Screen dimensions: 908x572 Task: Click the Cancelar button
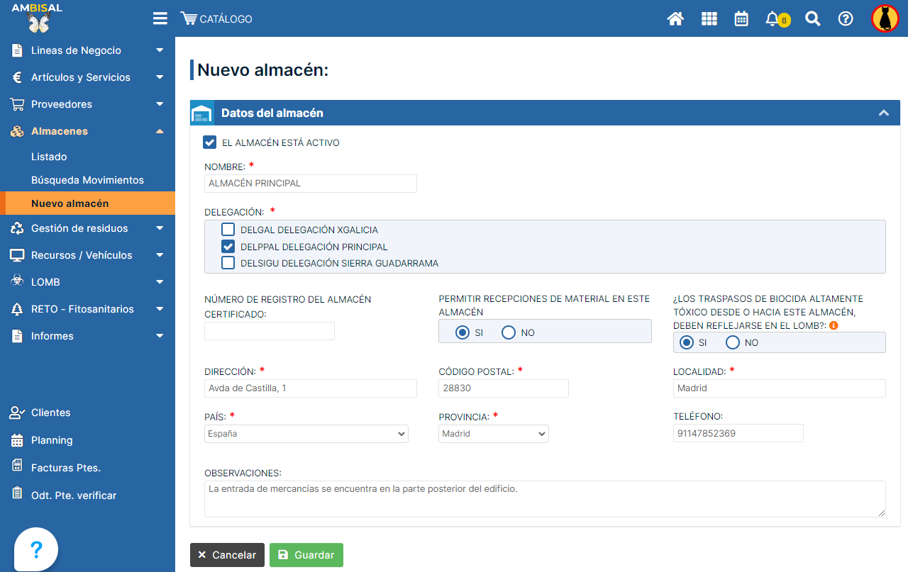[x=227, y=555]
